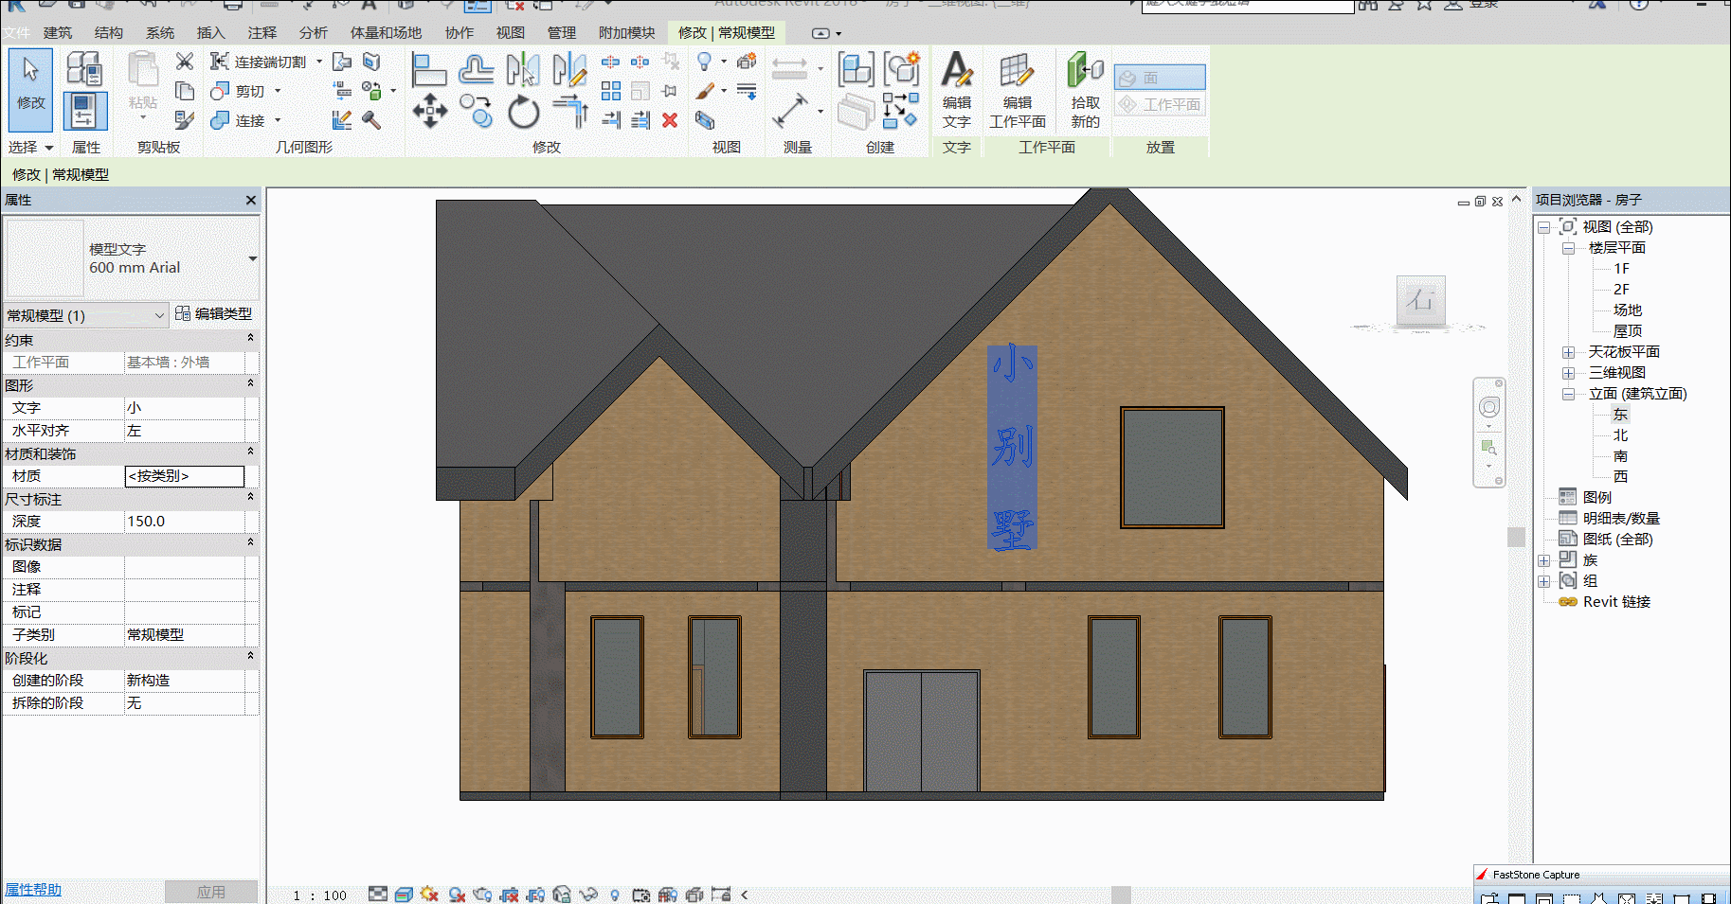
Task: Select the Pick New host icon
Action: (1085, 90)
